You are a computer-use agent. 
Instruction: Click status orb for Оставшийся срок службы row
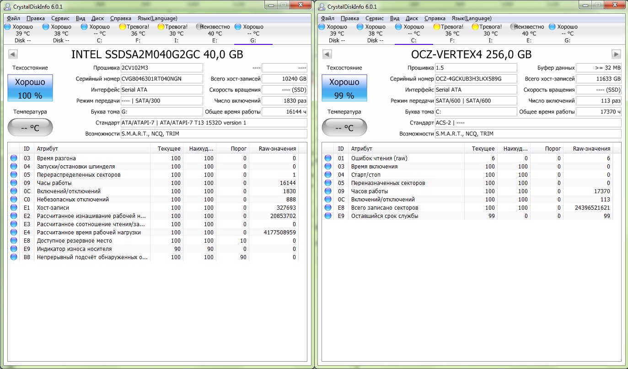[x=328, y=216]
